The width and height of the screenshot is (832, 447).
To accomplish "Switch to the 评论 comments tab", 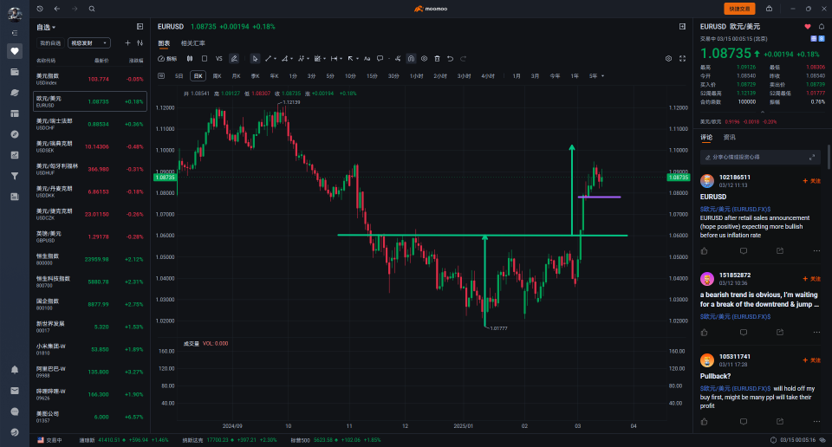I will 706,138.
